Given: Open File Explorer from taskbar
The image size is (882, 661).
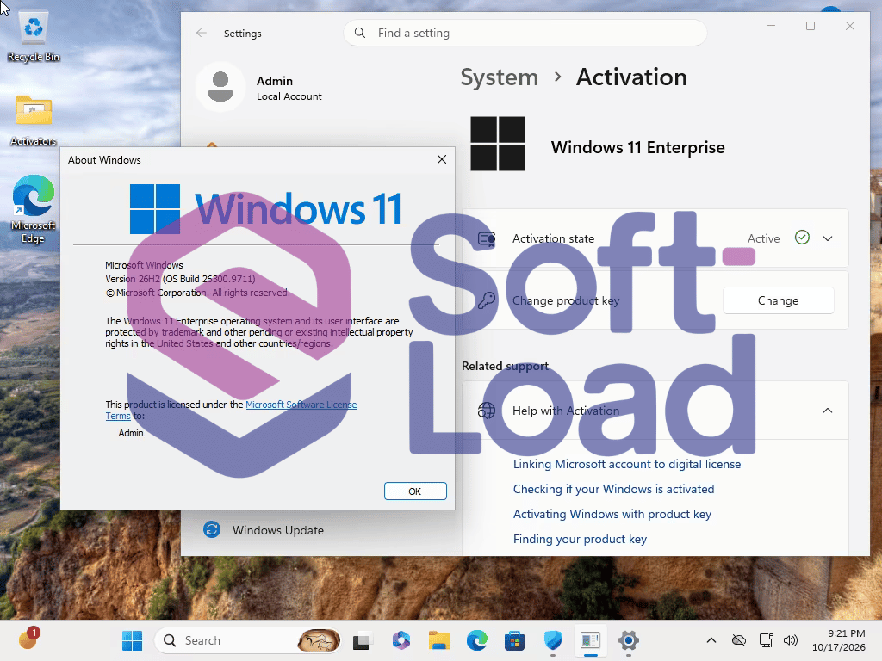Looking at the screenshot, I should [438, 640].
